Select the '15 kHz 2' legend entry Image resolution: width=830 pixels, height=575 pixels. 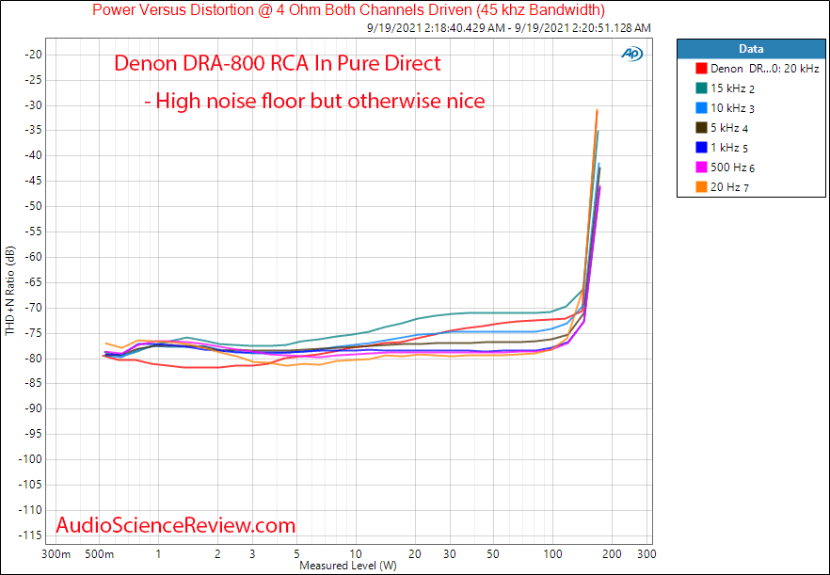pos(726,88)
